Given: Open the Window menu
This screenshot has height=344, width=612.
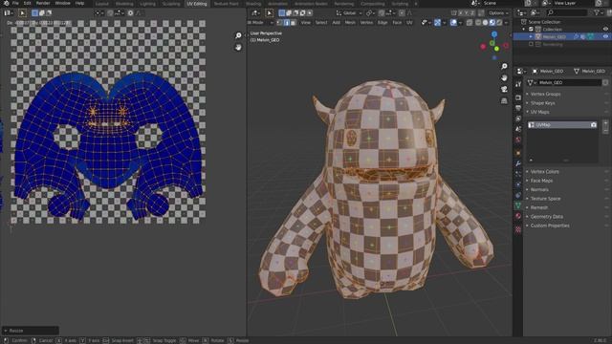Looking at the screenshot, I should tap(62, 3).
